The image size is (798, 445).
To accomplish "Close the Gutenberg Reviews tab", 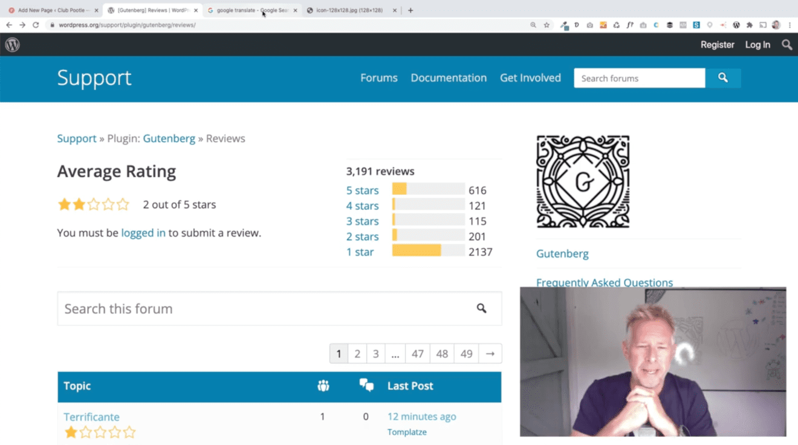I will click(196, 10).
